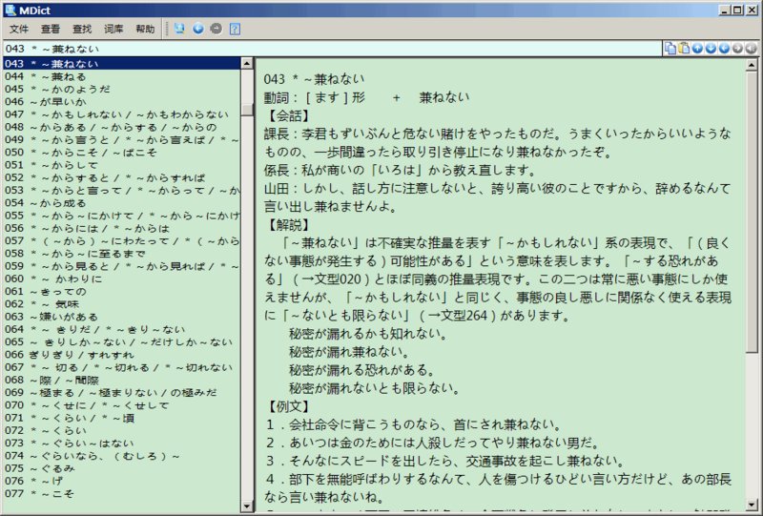The width and height of the screenshot is (763, 516).
Task: Click the gray speaker pronunciation icon
Action: [751, 48]
